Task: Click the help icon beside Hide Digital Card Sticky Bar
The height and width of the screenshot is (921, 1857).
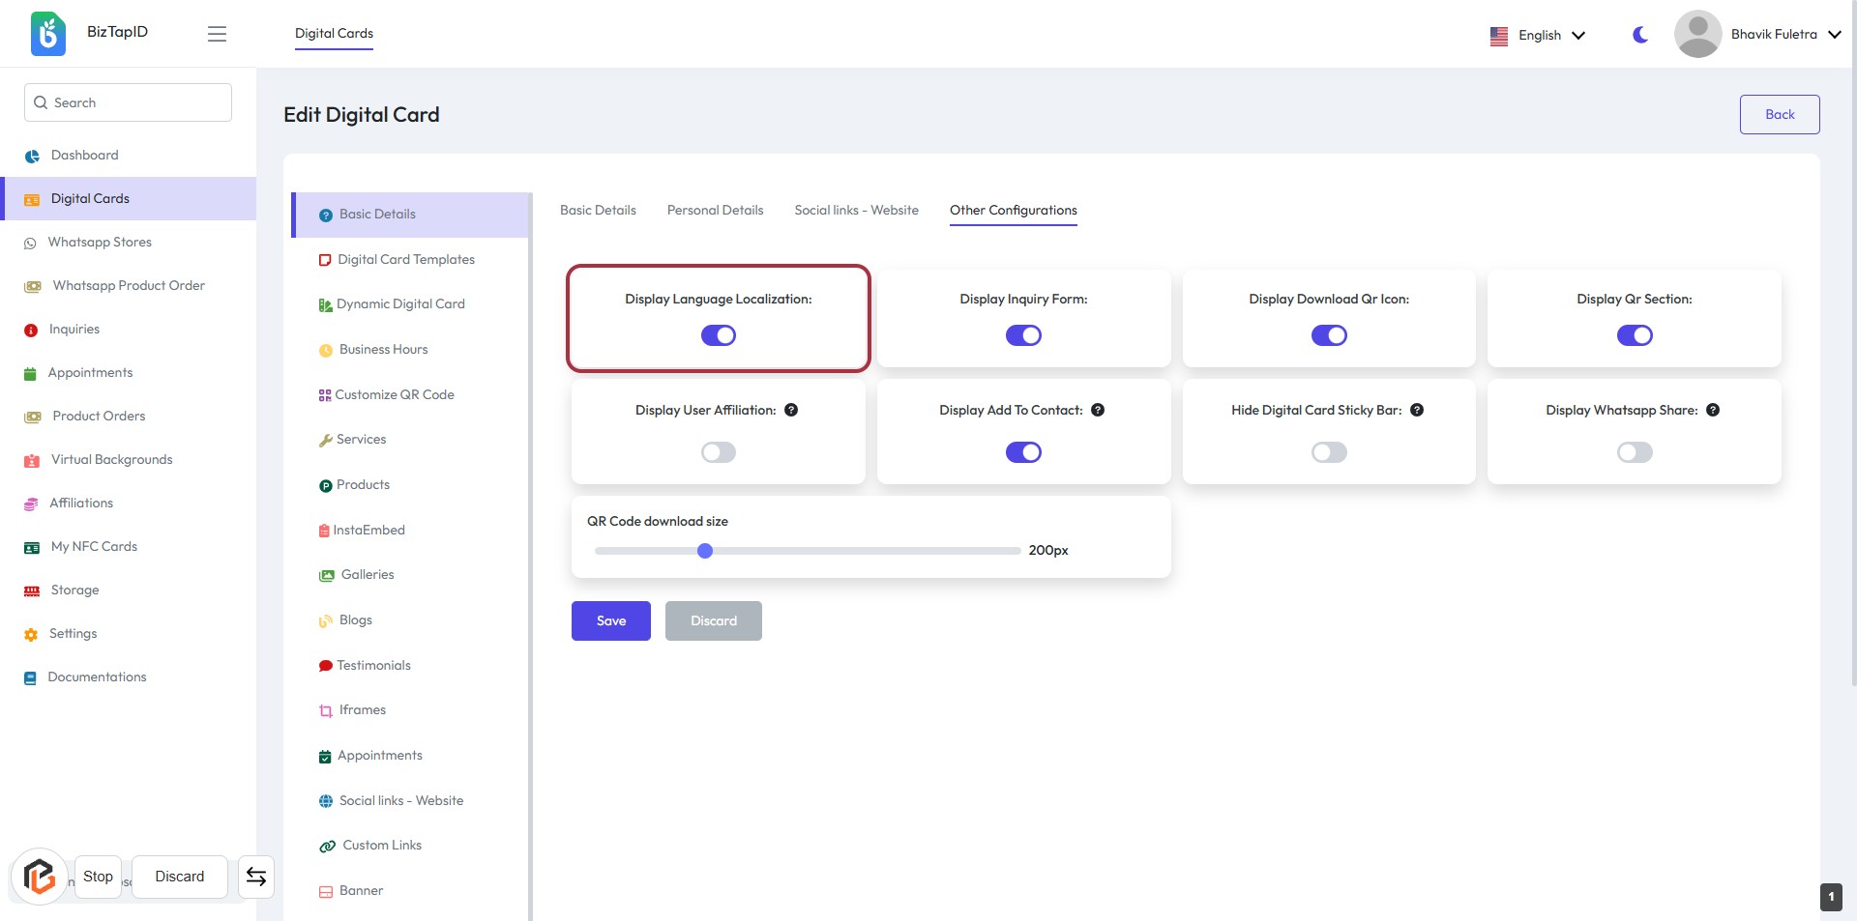Action: click(x=1417, y=410)
